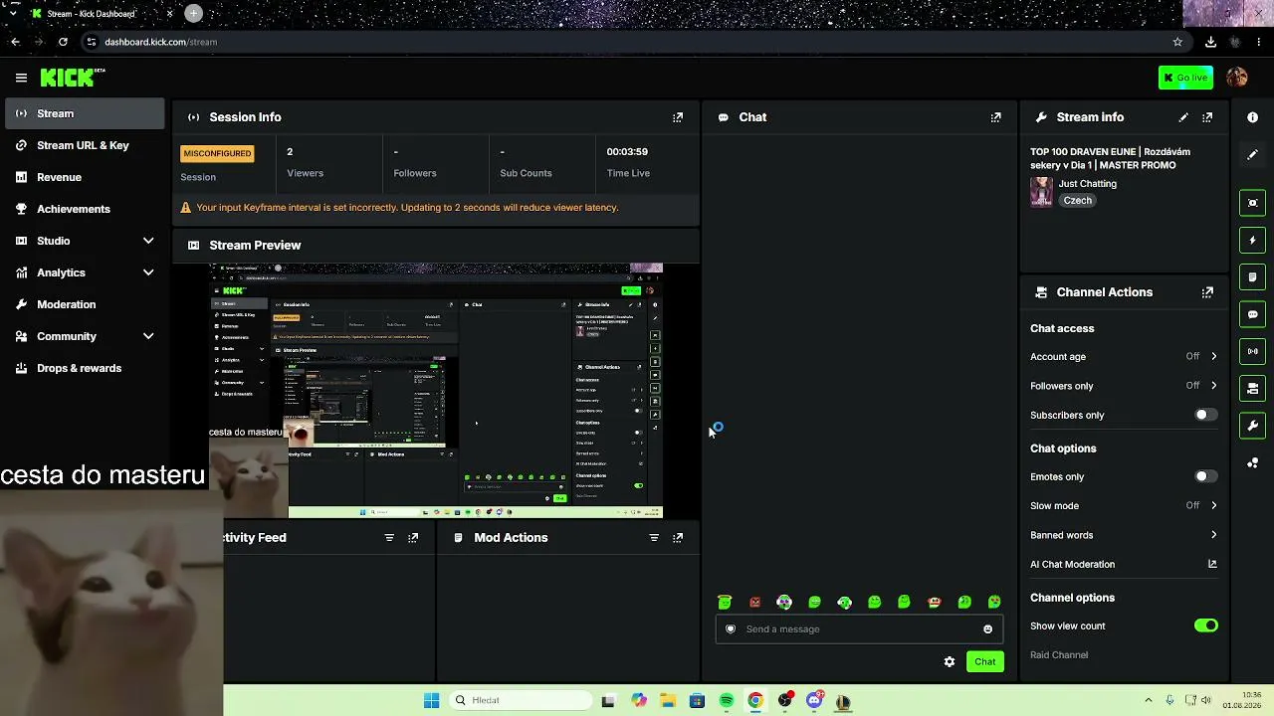The image size is (1274, 716).
Task: Click the lightning bolt quick action icon
Action: coord(1252,240)
